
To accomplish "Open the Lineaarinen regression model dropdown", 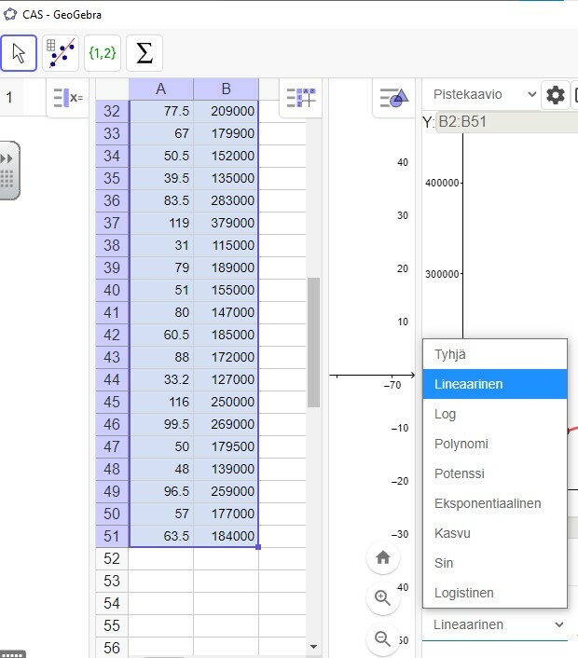I will click(x=498, y=624).
